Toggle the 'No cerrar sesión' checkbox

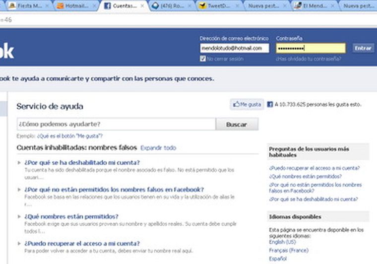202,59
